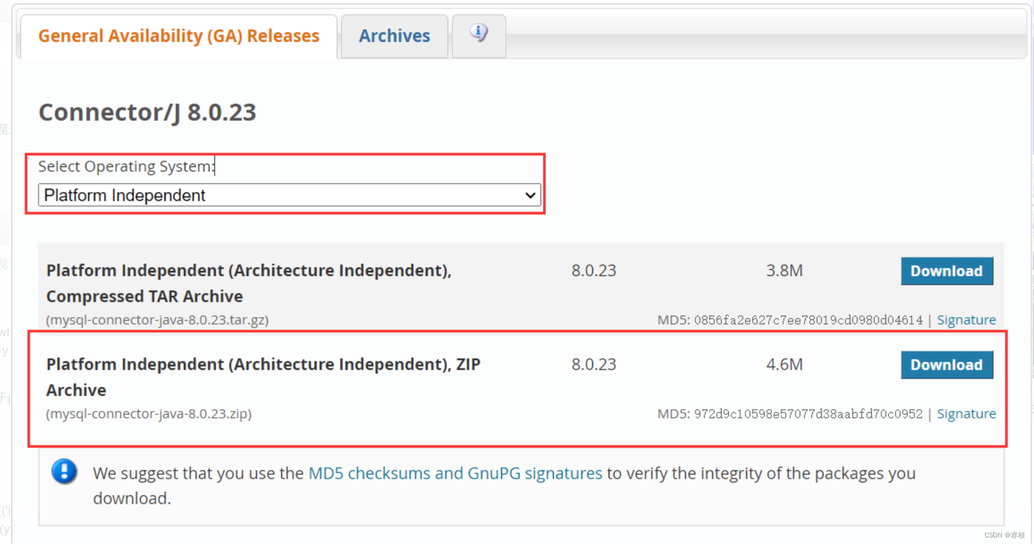This screenshot has width=1034, height=544.
Task: Follow the MD5 checksums and GnuPG signatures link
Action: (455, 473)
